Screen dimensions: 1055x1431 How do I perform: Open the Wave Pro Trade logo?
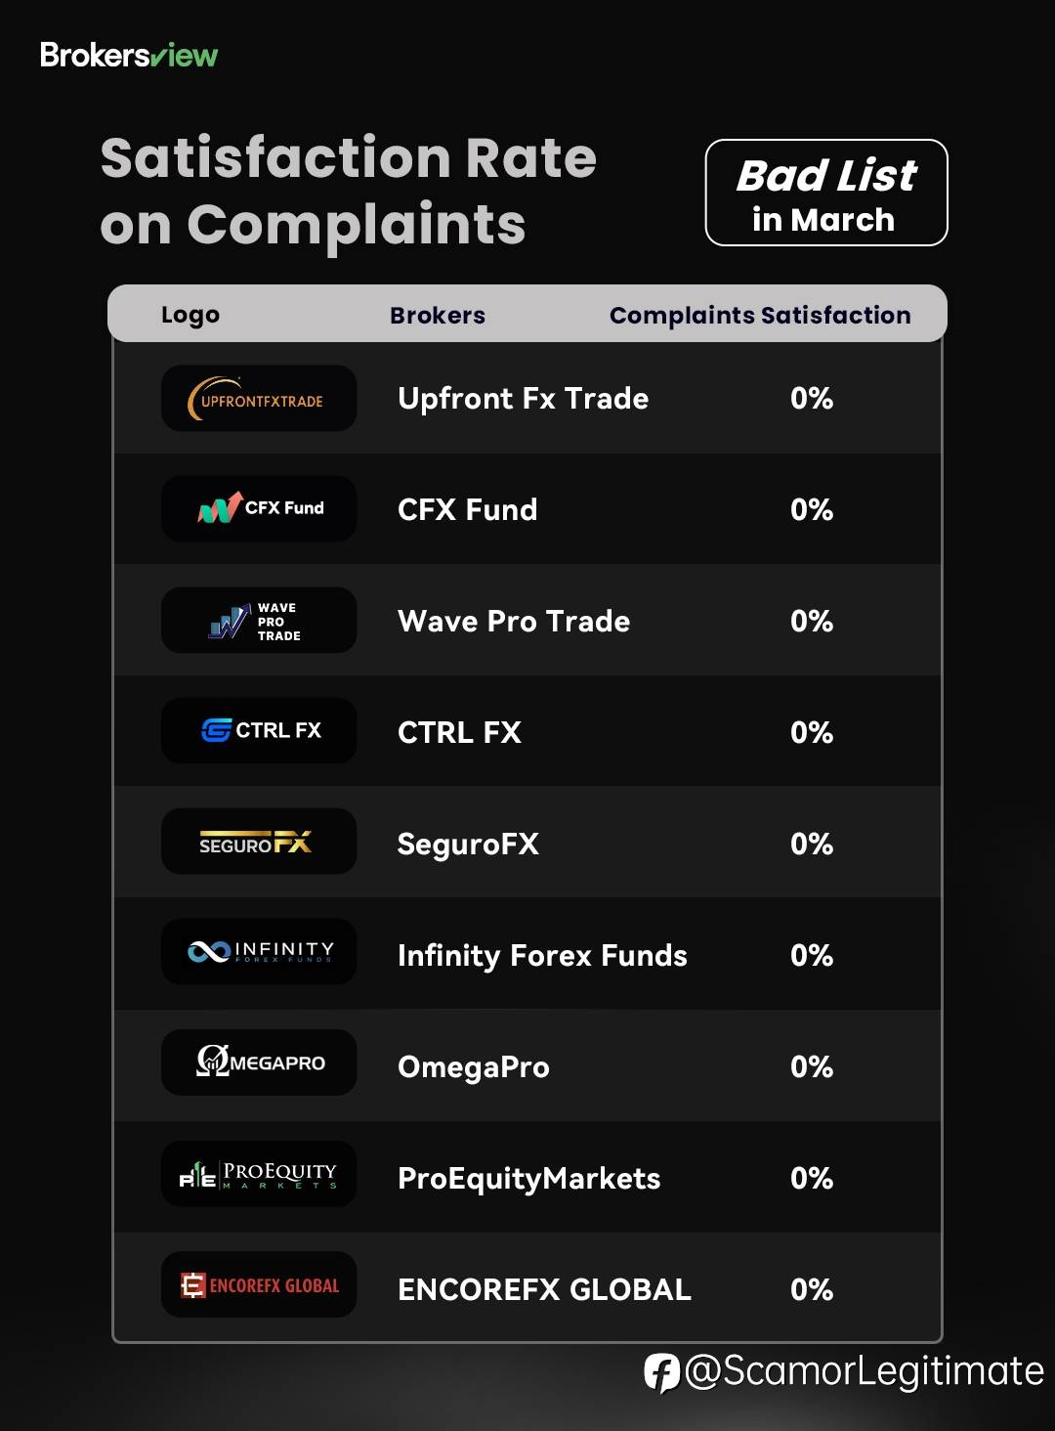click(259, 620)
